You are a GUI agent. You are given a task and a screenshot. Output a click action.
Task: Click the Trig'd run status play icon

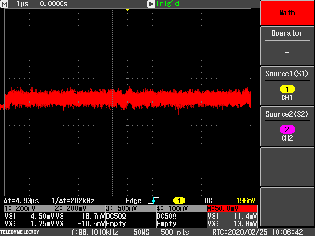[x=151, y=4]
